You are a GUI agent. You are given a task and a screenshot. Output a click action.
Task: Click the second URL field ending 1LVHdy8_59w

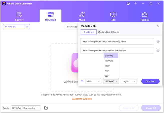[x=117, y=50]
